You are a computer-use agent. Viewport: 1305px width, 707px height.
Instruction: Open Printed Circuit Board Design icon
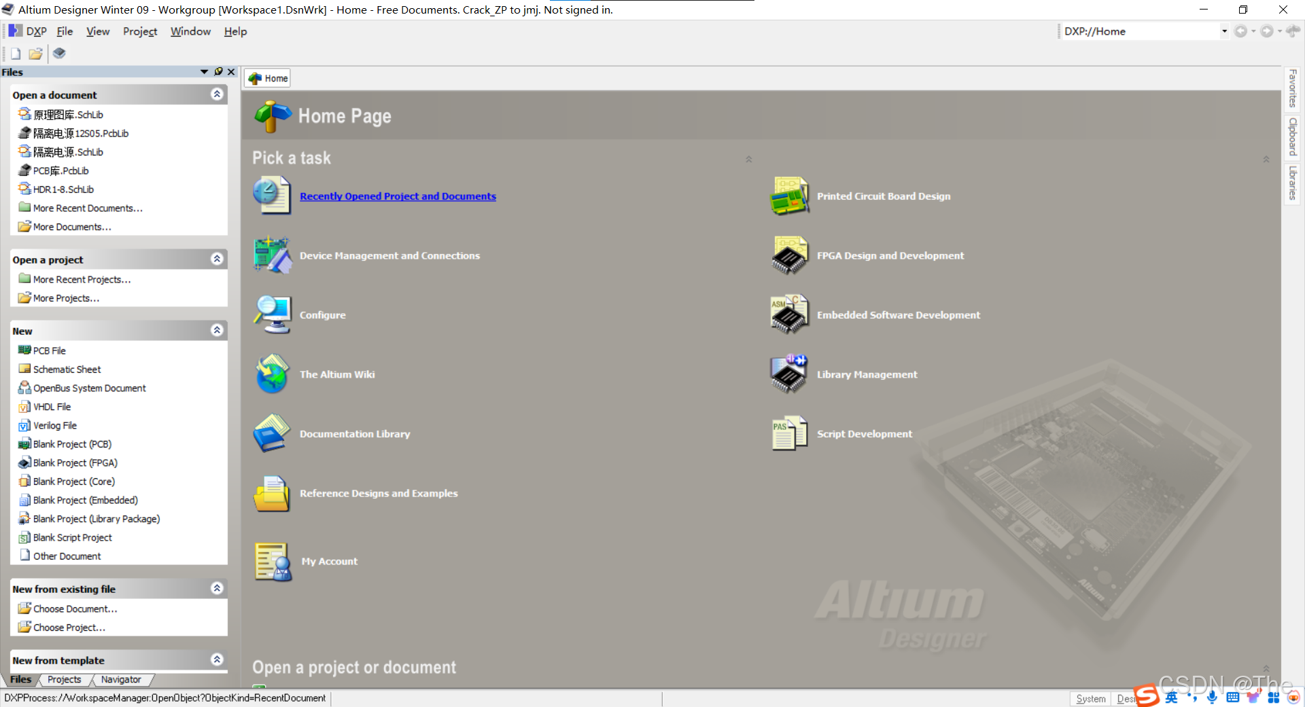tap(789, 196)
